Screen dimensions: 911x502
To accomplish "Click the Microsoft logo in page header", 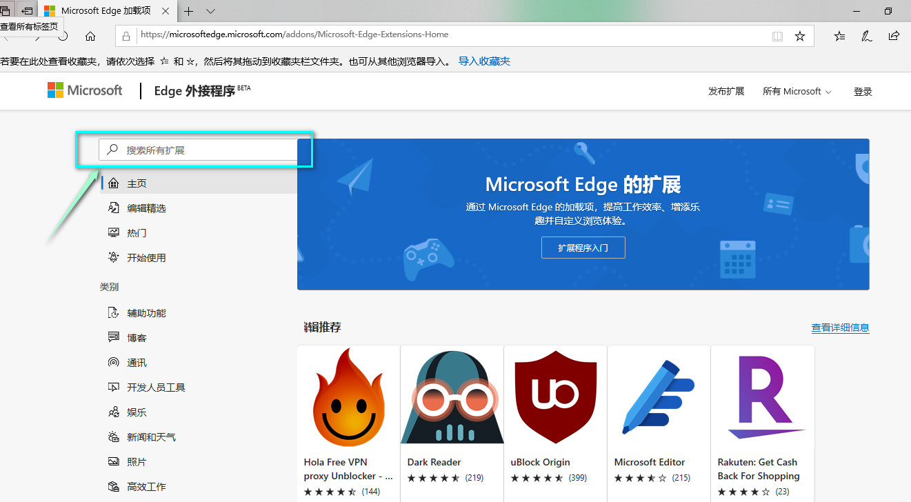I will click(85, 90).
